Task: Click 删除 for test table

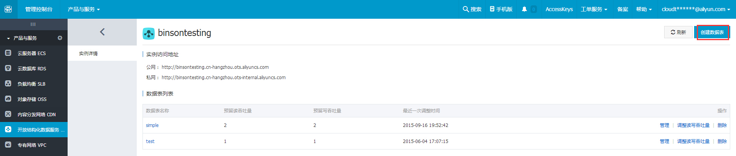Action: coord(722,141)
